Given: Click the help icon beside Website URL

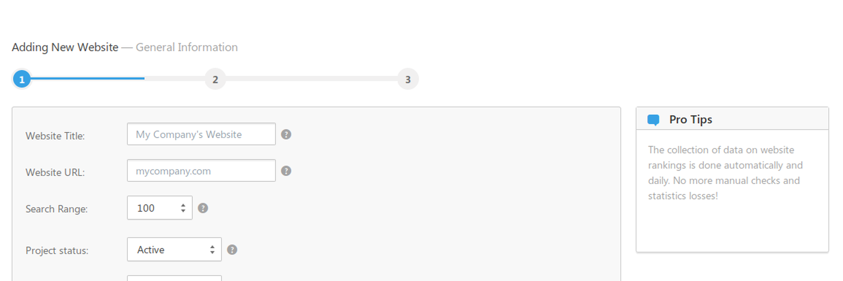Looking at the screenshot, I should tap(286, 171).
